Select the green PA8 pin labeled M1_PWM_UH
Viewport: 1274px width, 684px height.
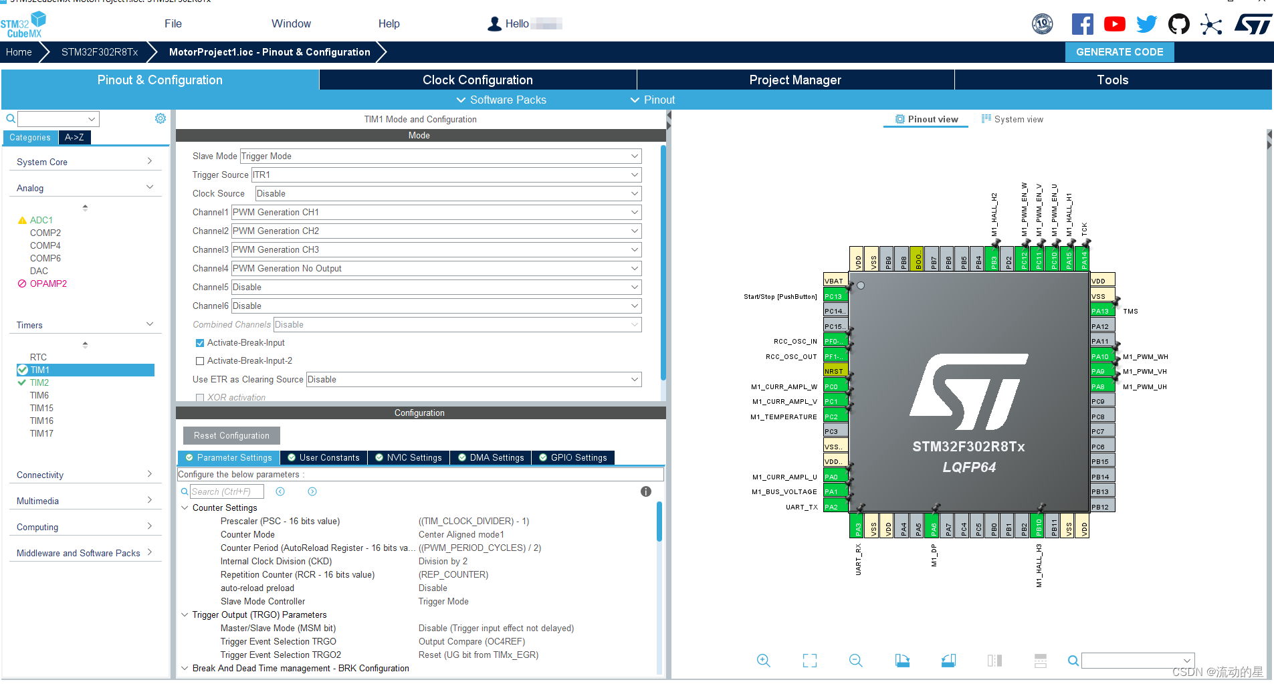(1101, 385)
